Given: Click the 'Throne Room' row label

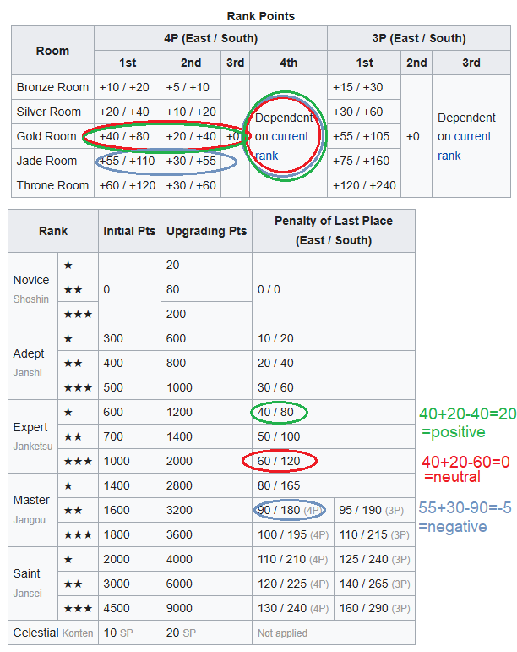Looking at the screenshot, I should pos(52,185).
